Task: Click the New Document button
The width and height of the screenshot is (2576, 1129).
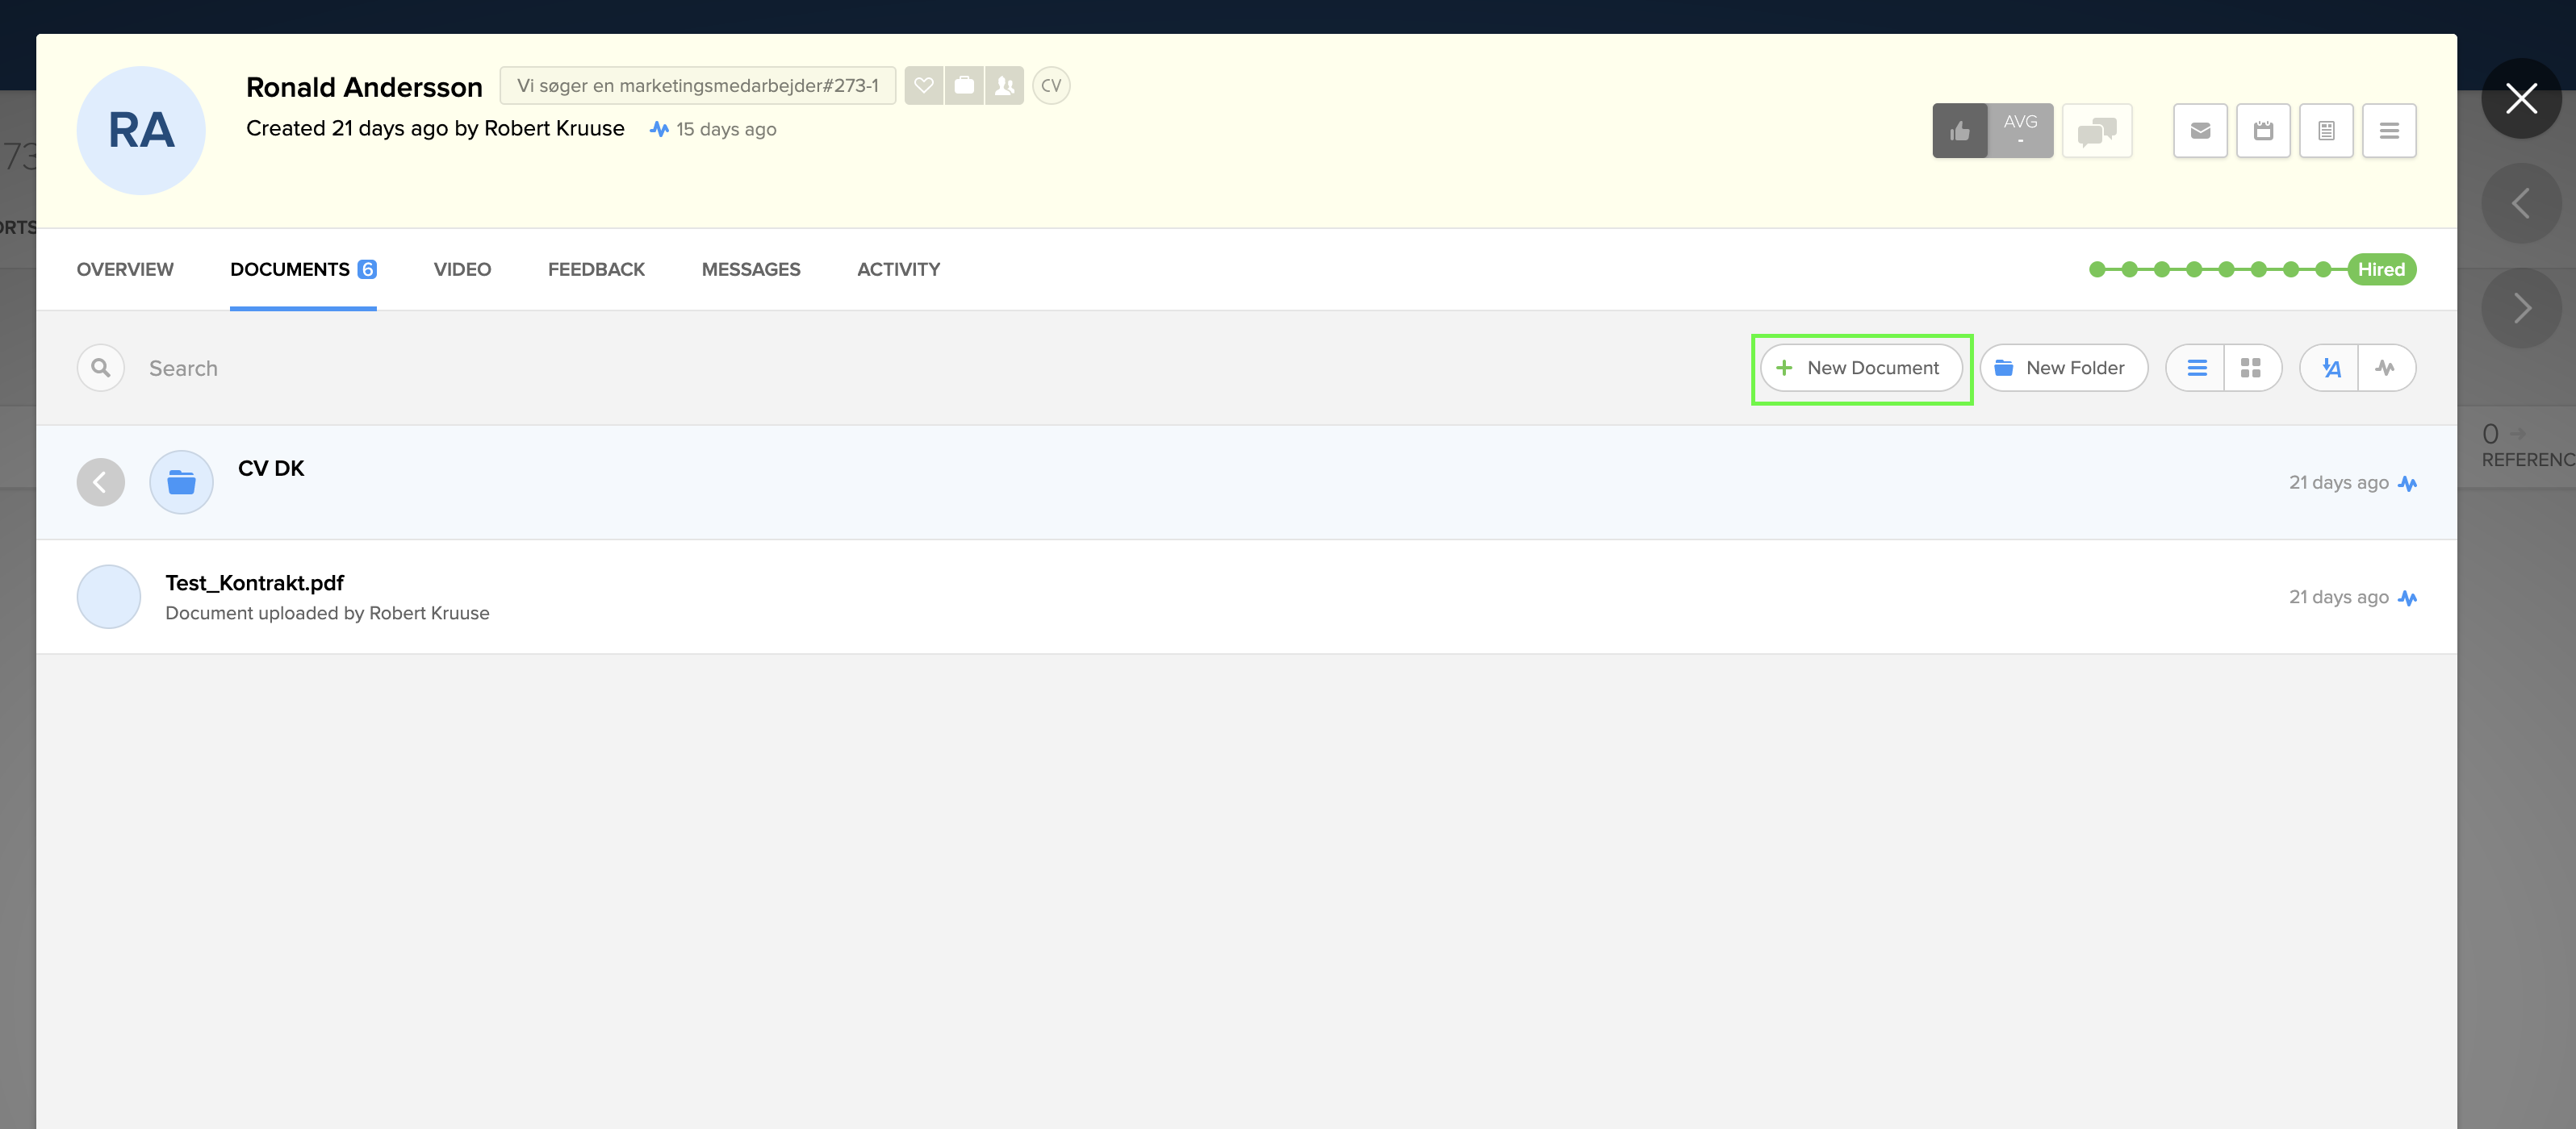Action: pyautogui.click(x=1861, y=367)
